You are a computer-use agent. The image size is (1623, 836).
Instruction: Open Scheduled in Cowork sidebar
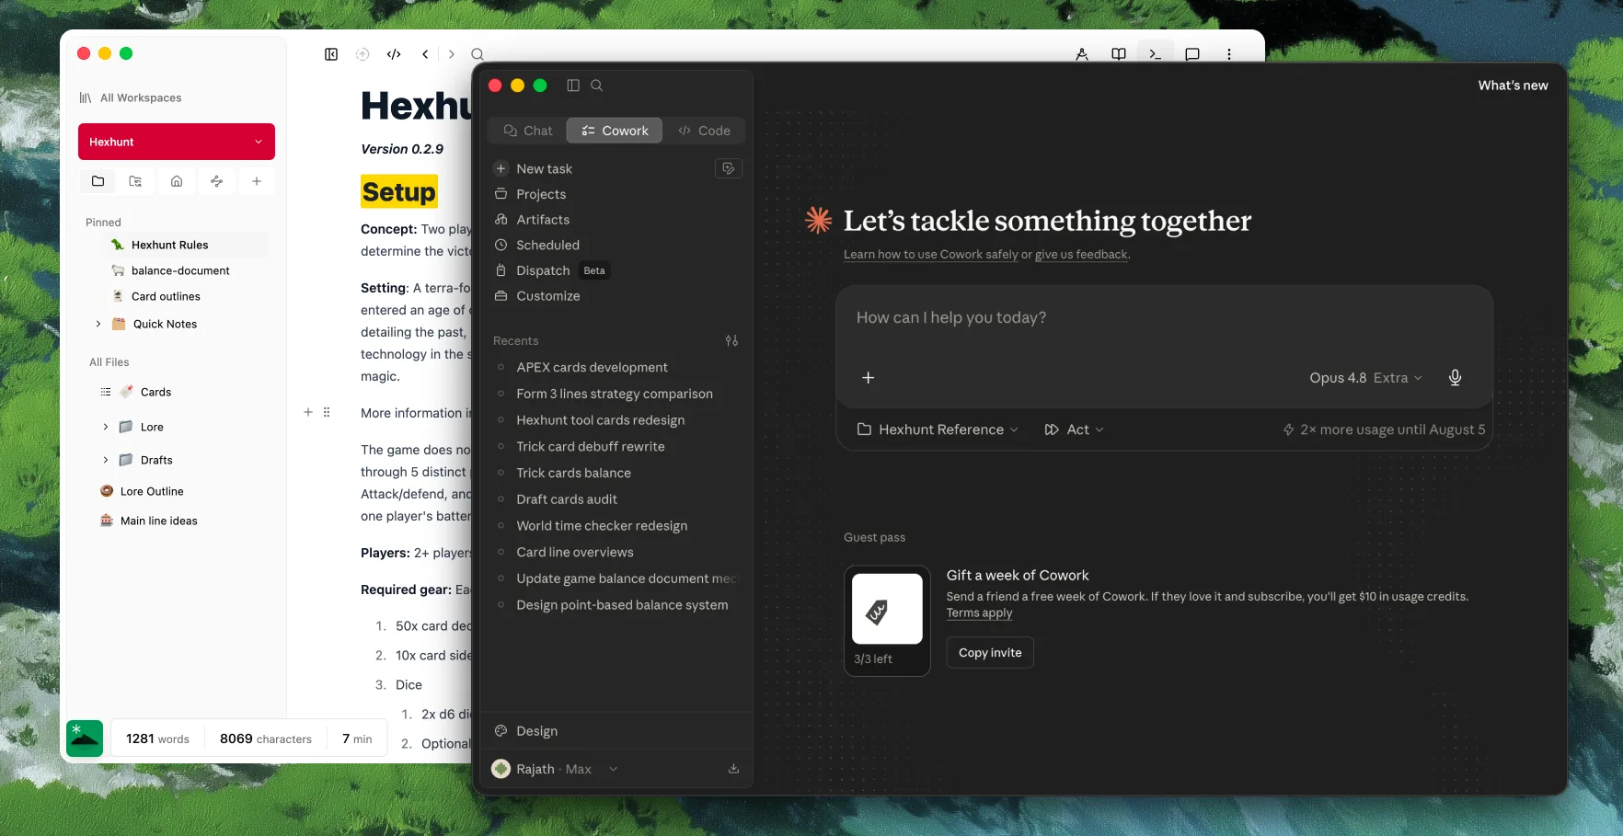click(547, 246)
